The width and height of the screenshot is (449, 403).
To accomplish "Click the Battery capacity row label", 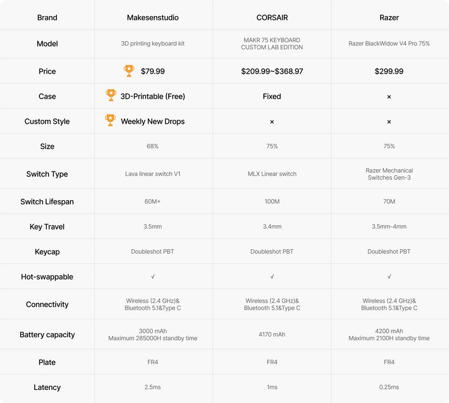I will 47,335.
